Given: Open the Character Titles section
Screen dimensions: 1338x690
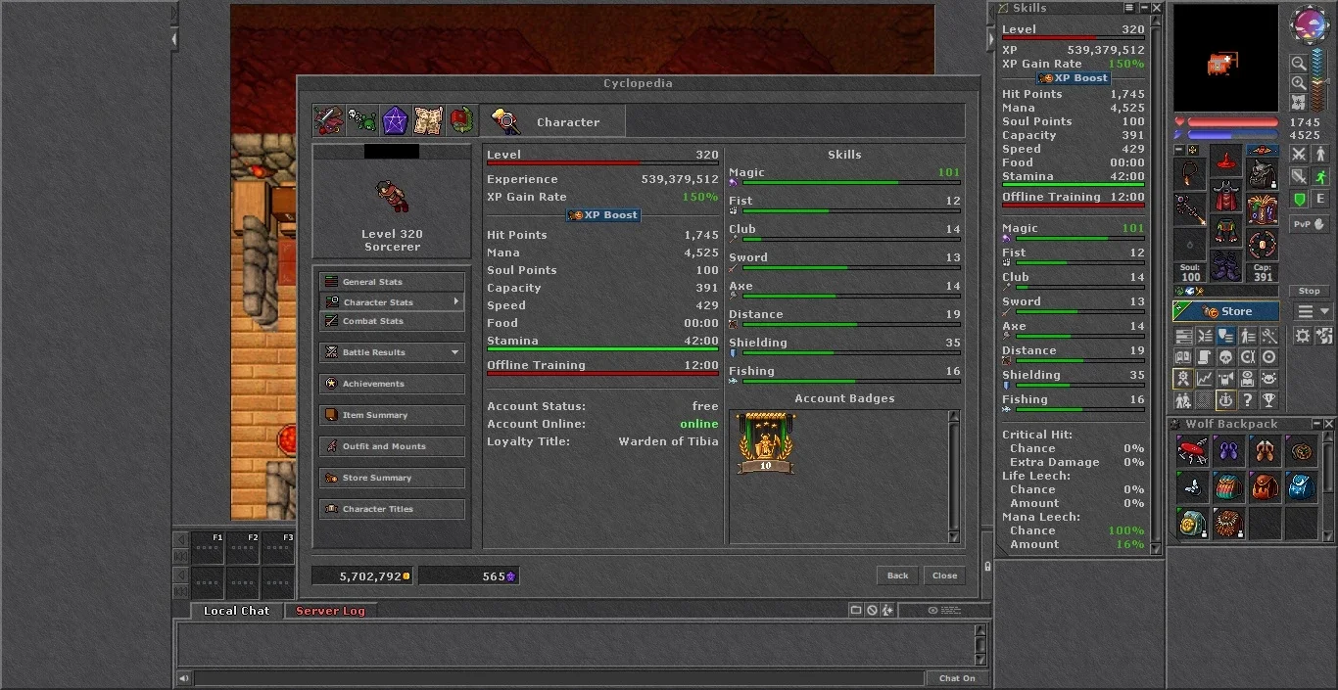Looking at the screenshot, I should 392,509.
